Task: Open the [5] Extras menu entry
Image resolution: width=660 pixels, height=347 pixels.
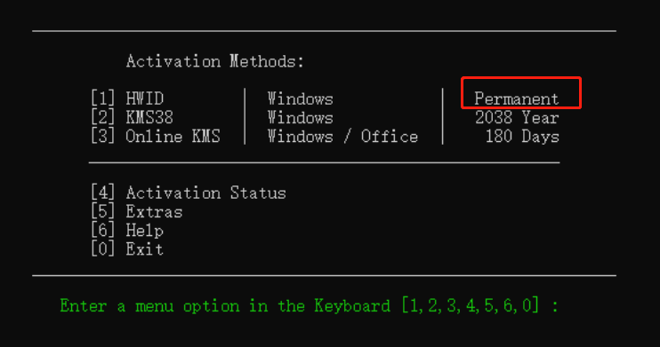Action: tap(137, 212)
